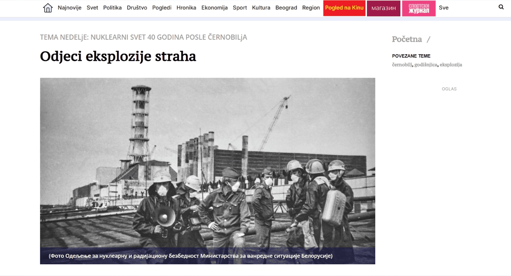Open the černobilj related topic tag

click(402, 65)
